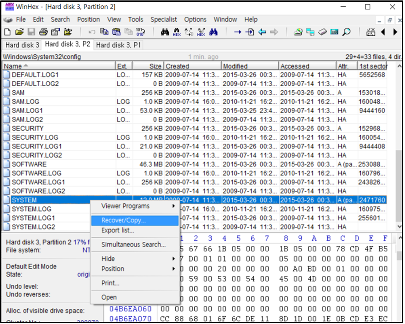Click the file list scrollbar thumb
The width and height of the screenshot is (405, 324).
[399, 186]
